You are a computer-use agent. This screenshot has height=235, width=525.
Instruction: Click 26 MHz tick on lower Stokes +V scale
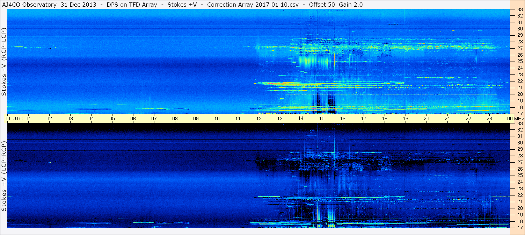click(520, 169)
